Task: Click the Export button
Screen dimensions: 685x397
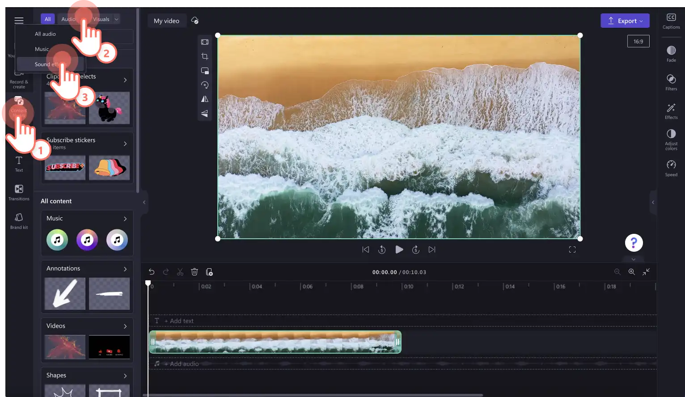Action: pos(625,21)
